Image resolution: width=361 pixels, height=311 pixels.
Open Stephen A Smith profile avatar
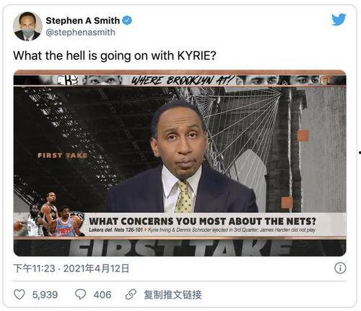(27, 27)
